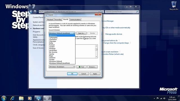Image resolution: width=180 pixels, height=101 pixels.
Task: Click Control Panel breadcrumb in address bar
Action: [49, 12]
